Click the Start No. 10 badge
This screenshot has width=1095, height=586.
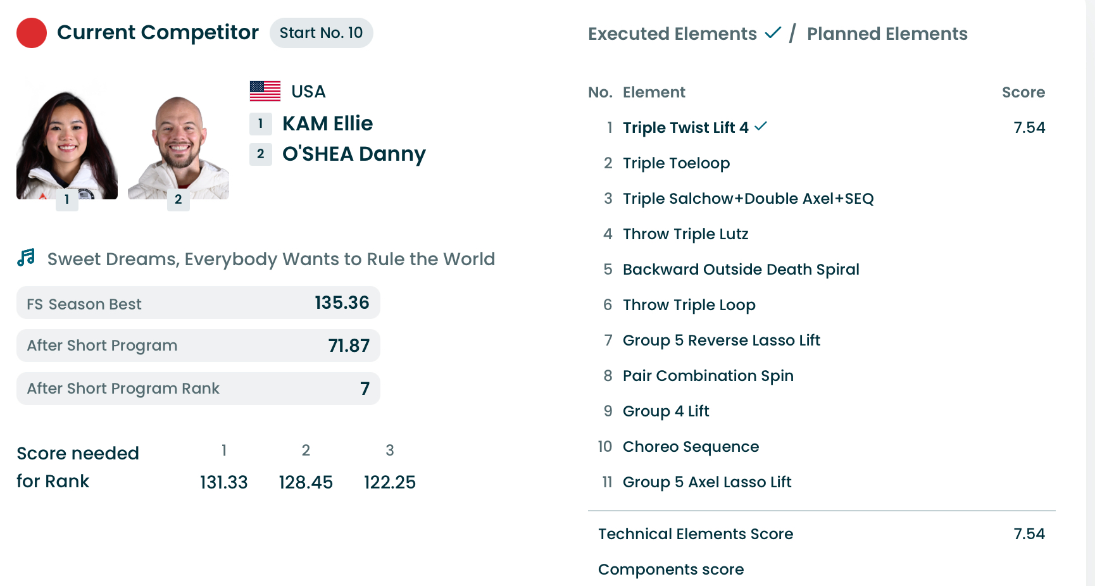(322, 33)
